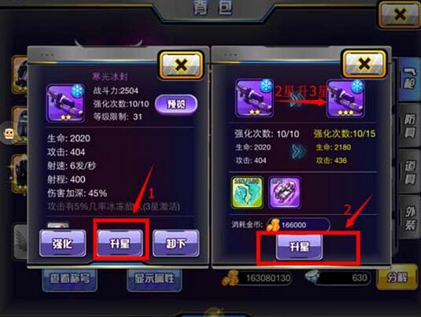Click the gold coins balance icon
The image size is (421, 317).
point(231,278)
